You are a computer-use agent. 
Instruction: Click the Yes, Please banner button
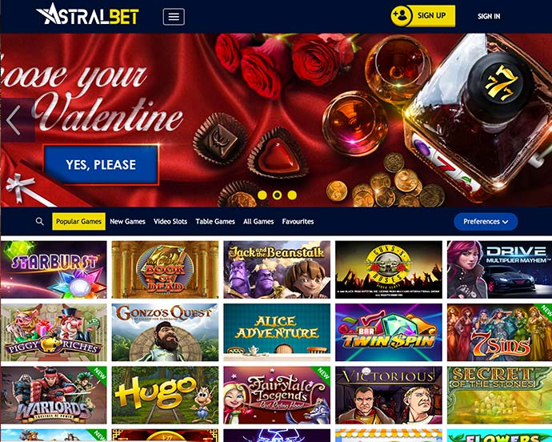pyautogui.click(x=101, y=165)
